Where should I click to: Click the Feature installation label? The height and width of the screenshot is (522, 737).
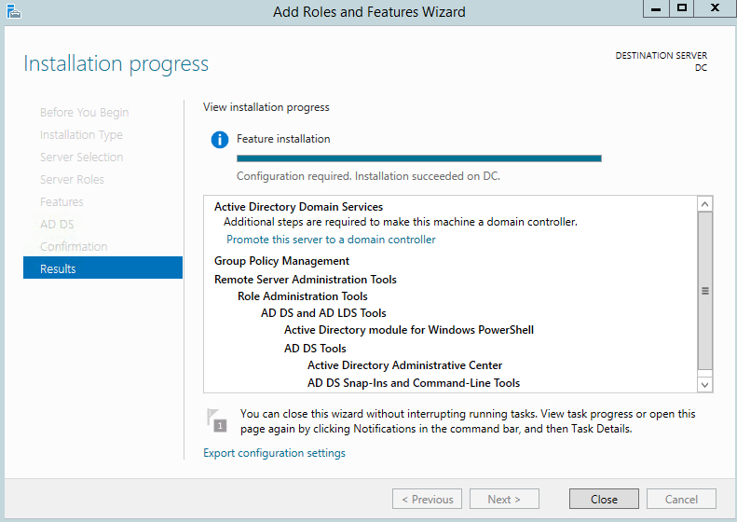[283, 139]
